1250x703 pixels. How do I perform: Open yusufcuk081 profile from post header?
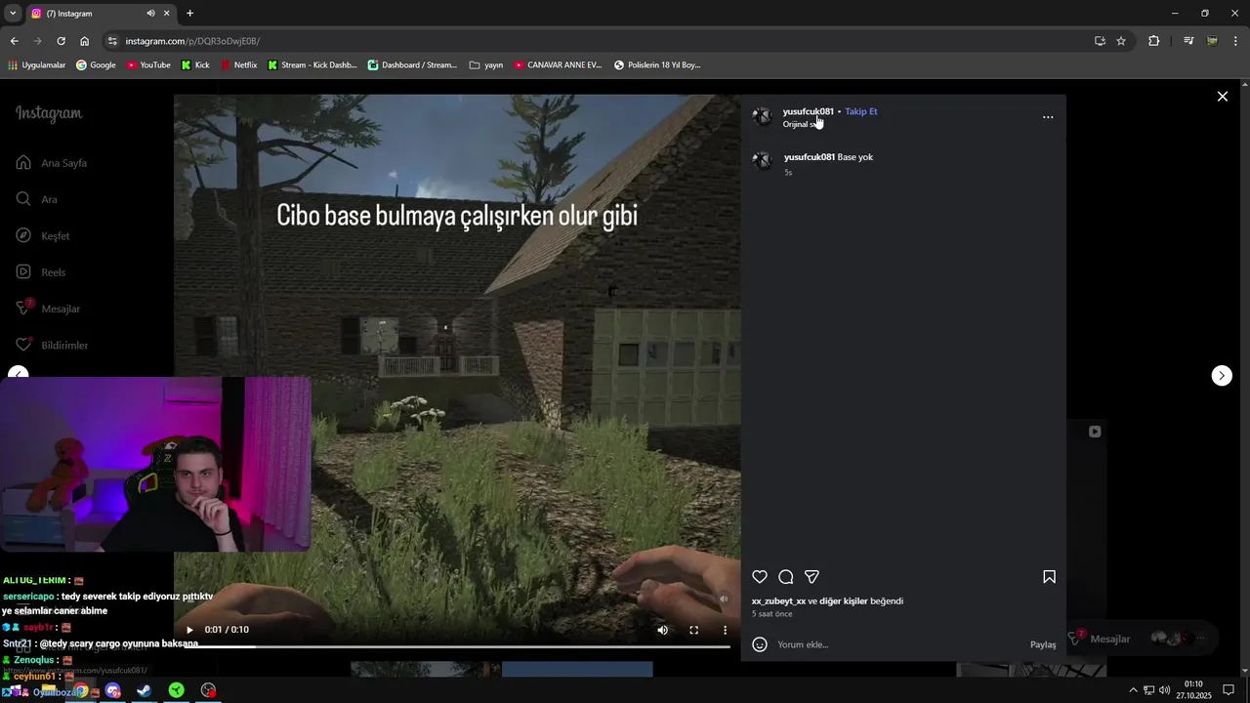tap(809, 111)
